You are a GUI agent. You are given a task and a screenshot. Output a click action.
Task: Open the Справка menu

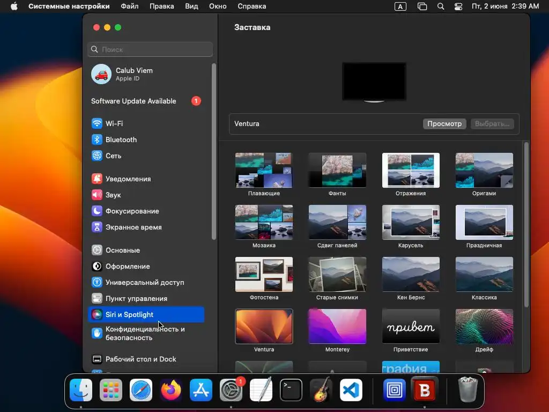tap(252, 6)
